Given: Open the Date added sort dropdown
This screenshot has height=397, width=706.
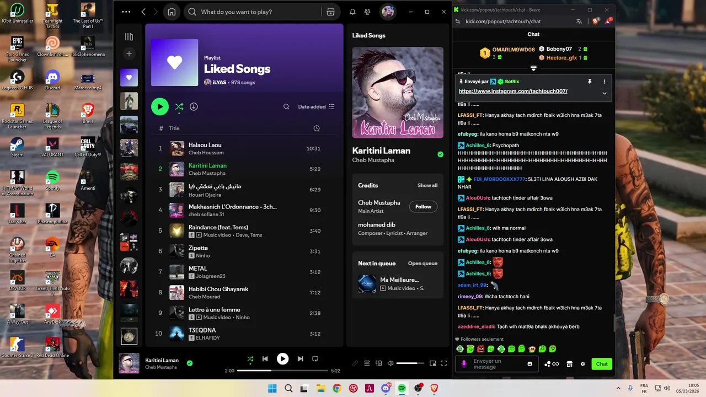Looking at the screenshot, I should (x=317, y=106).
